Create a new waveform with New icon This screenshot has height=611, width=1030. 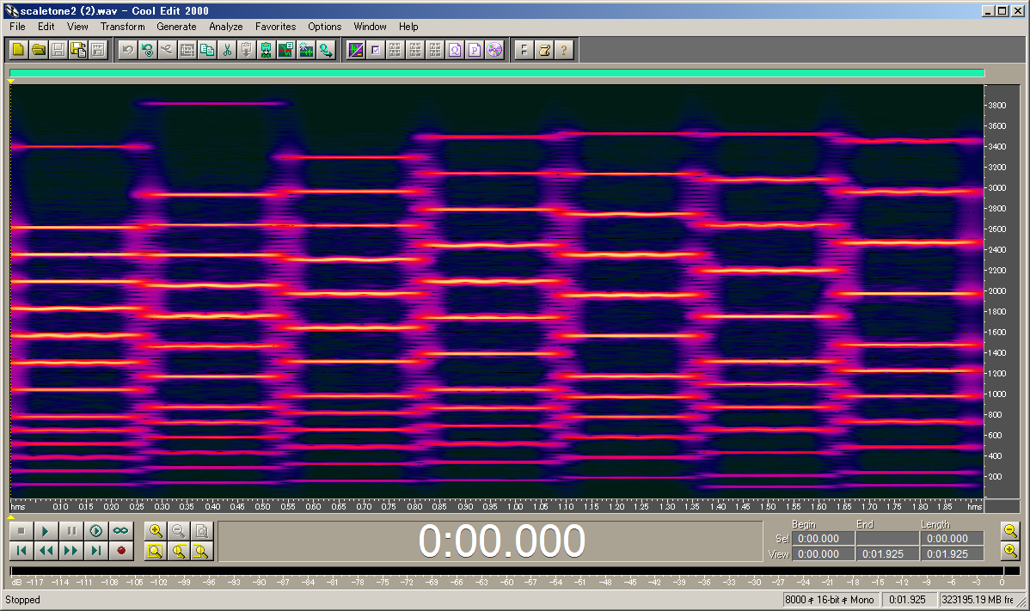point(18,50)
